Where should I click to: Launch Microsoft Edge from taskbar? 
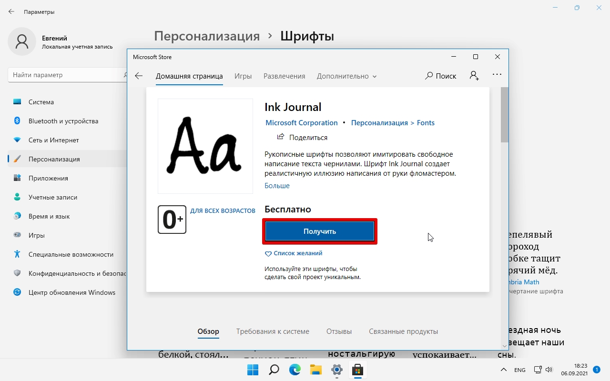coord(295,370)
